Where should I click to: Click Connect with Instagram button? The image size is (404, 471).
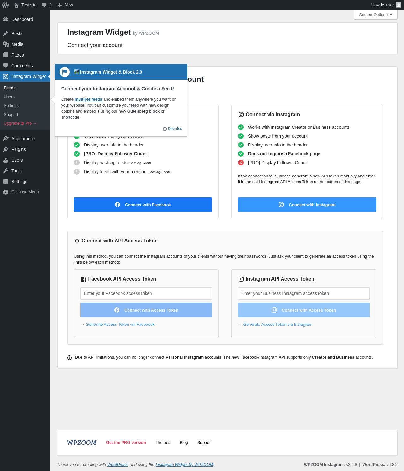[307, 205]
